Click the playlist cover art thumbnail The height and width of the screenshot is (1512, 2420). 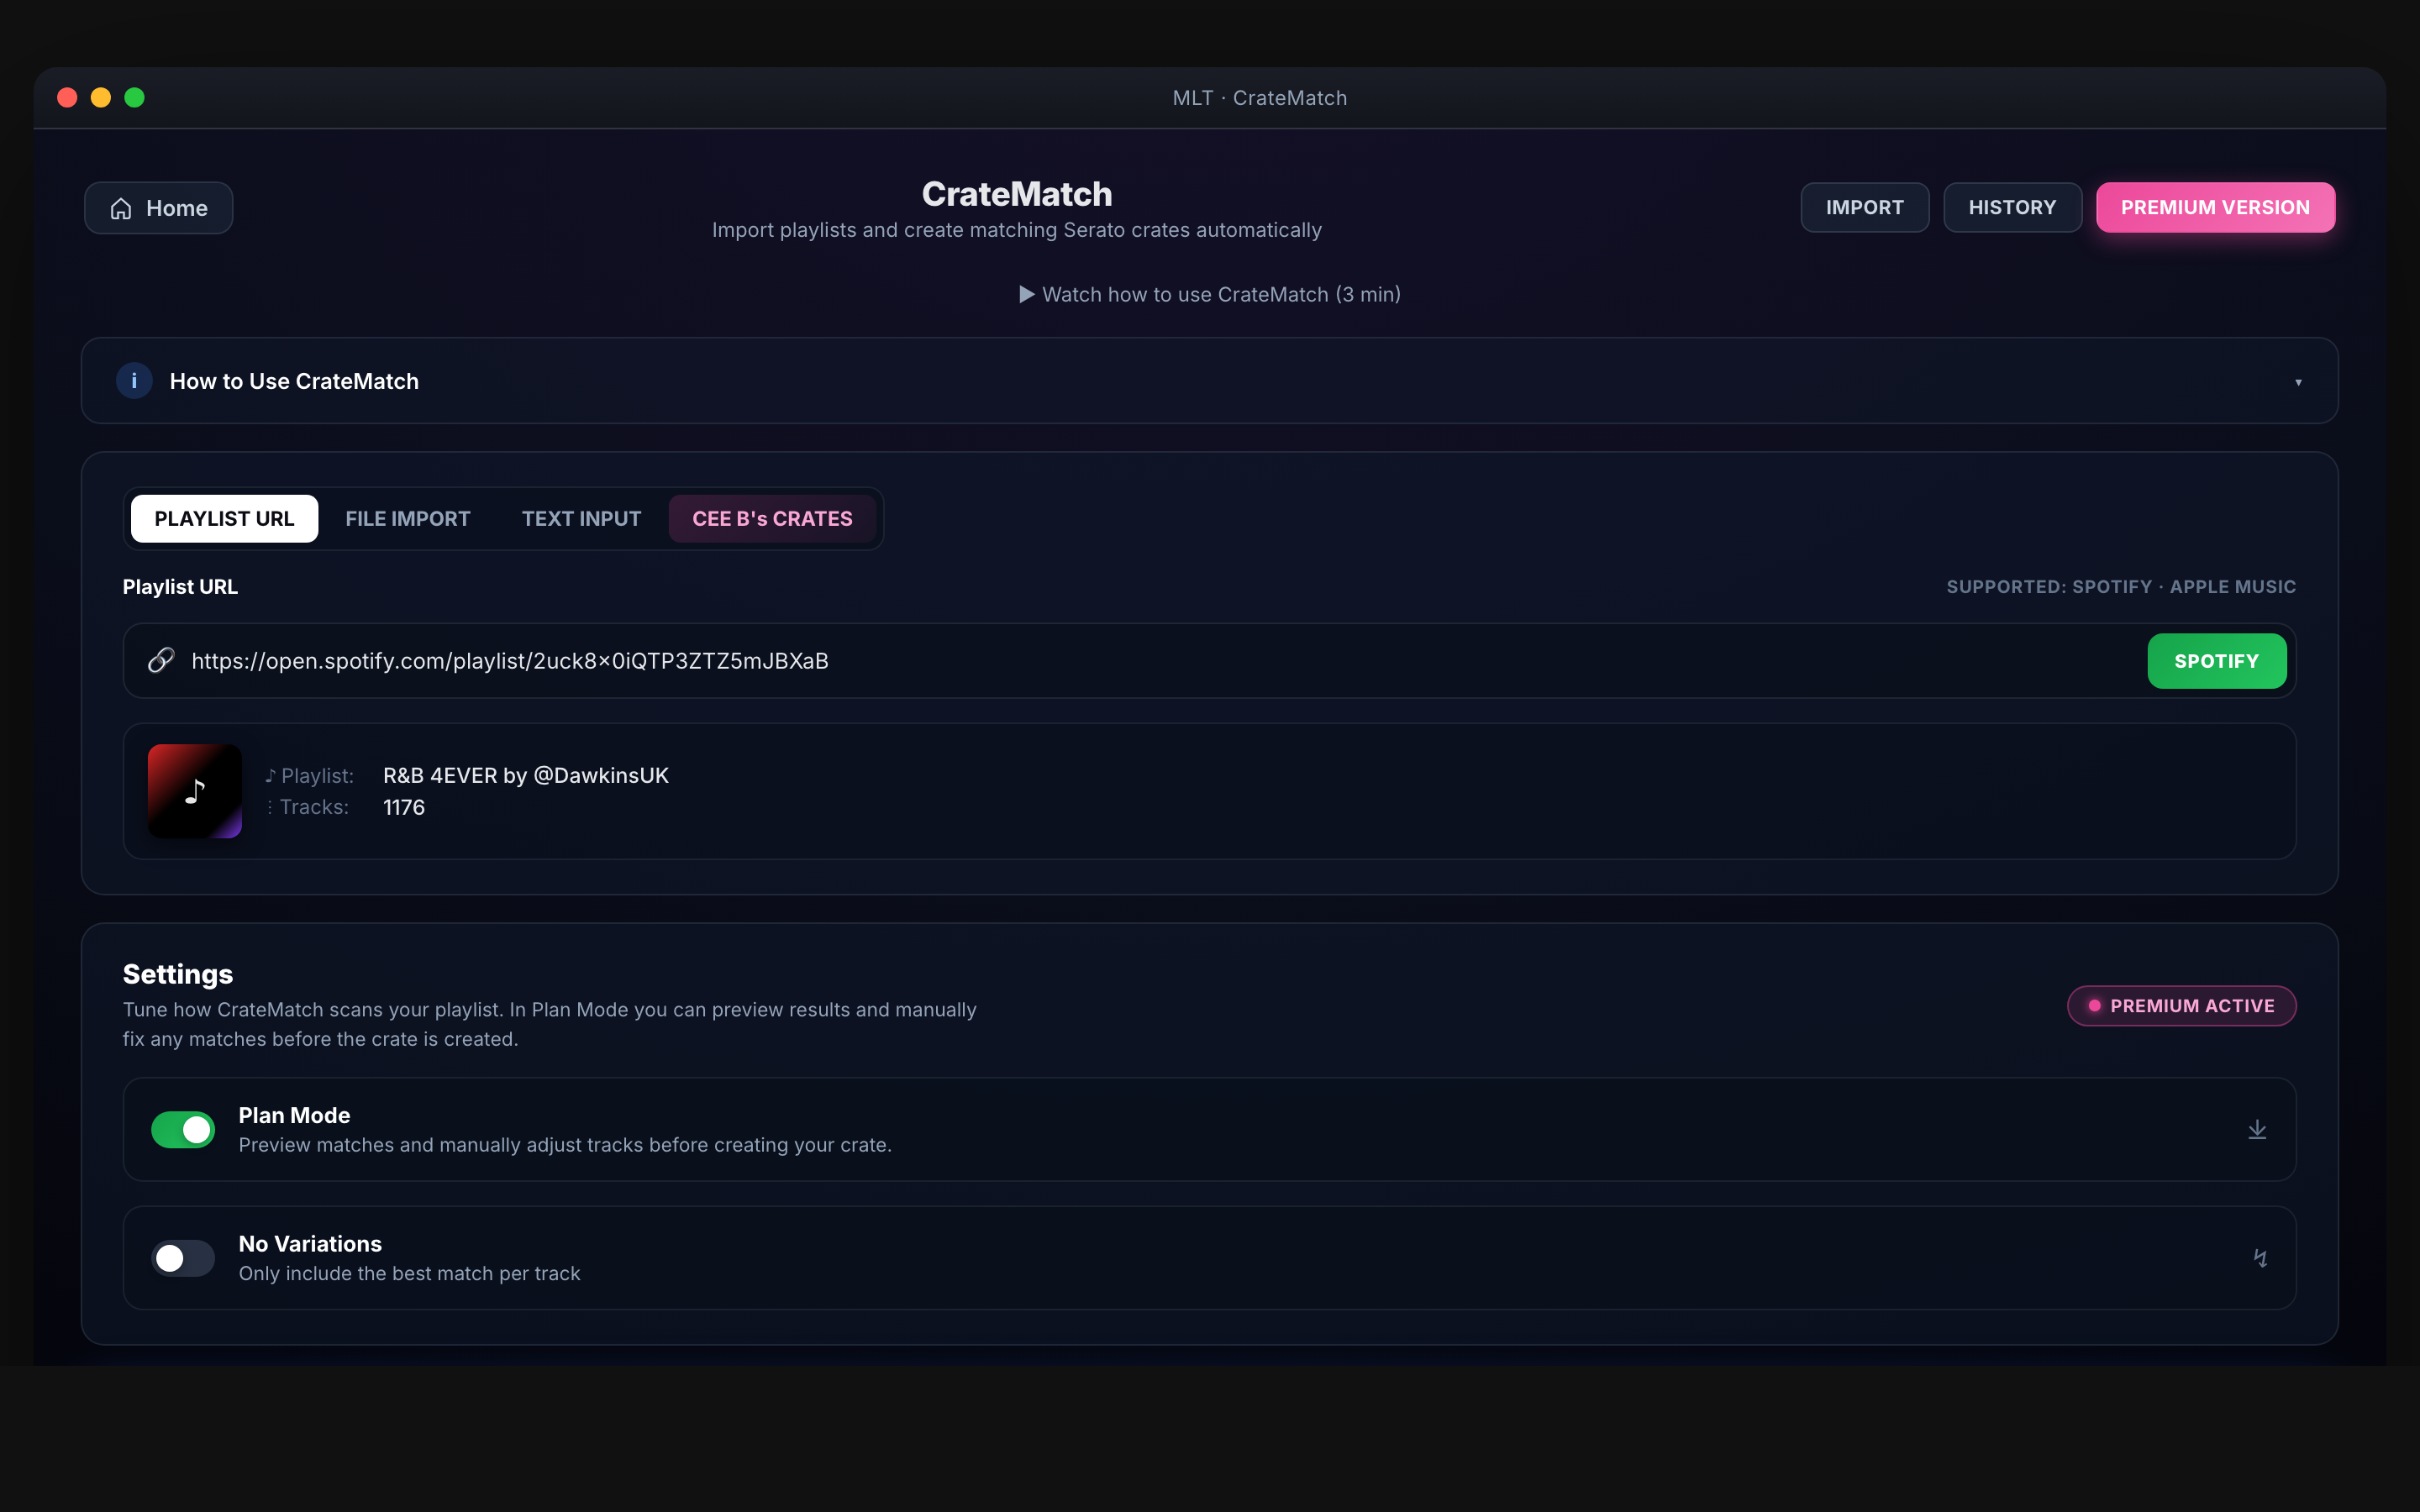pos(195,791)
